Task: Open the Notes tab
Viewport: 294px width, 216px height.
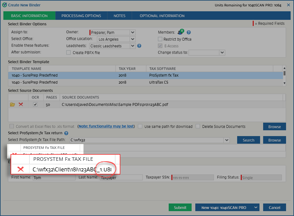Action: coord(119,16)
